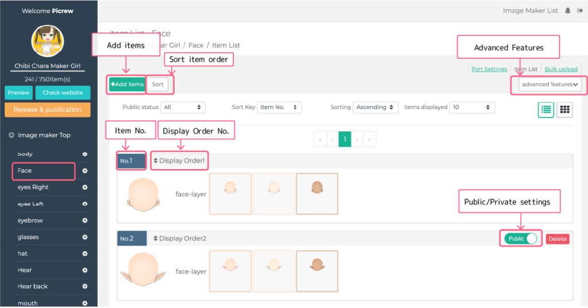Open the Part Settings tab
The height and width of the screenshot is (308, 588).
pos(489,69)
